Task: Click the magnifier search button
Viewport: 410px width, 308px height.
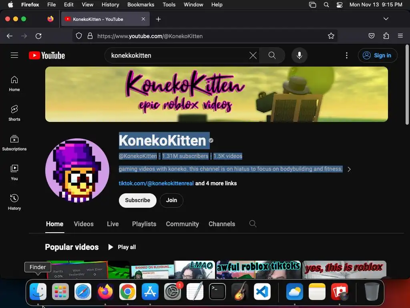Action: click(x=272, y=55)
